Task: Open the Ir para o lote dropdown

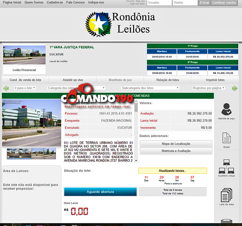Action: (x=25, y=88)
